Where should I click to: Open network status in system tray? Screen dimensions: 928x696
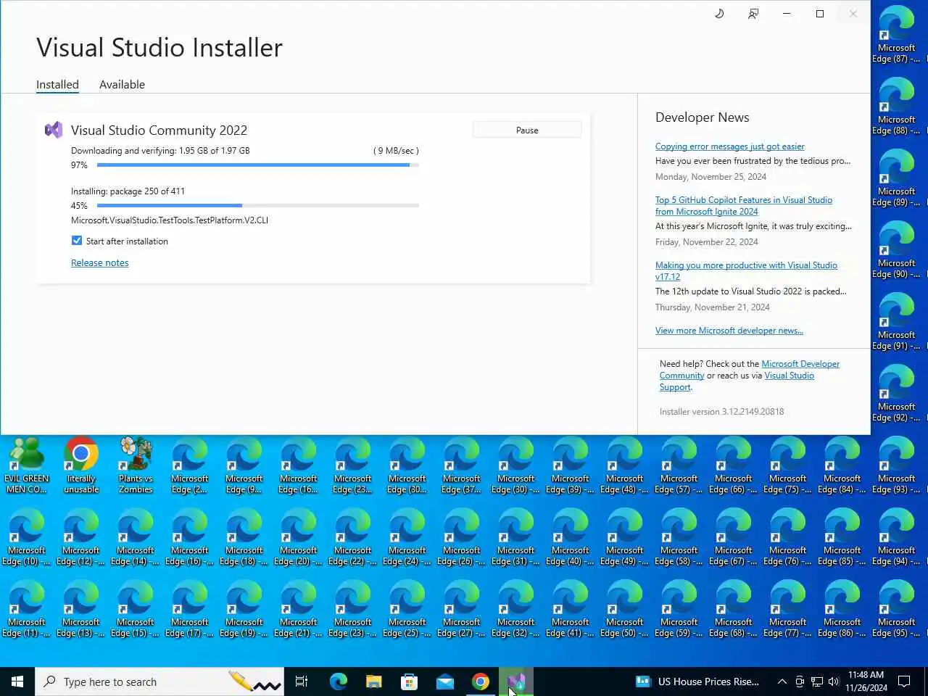(817, 681)
